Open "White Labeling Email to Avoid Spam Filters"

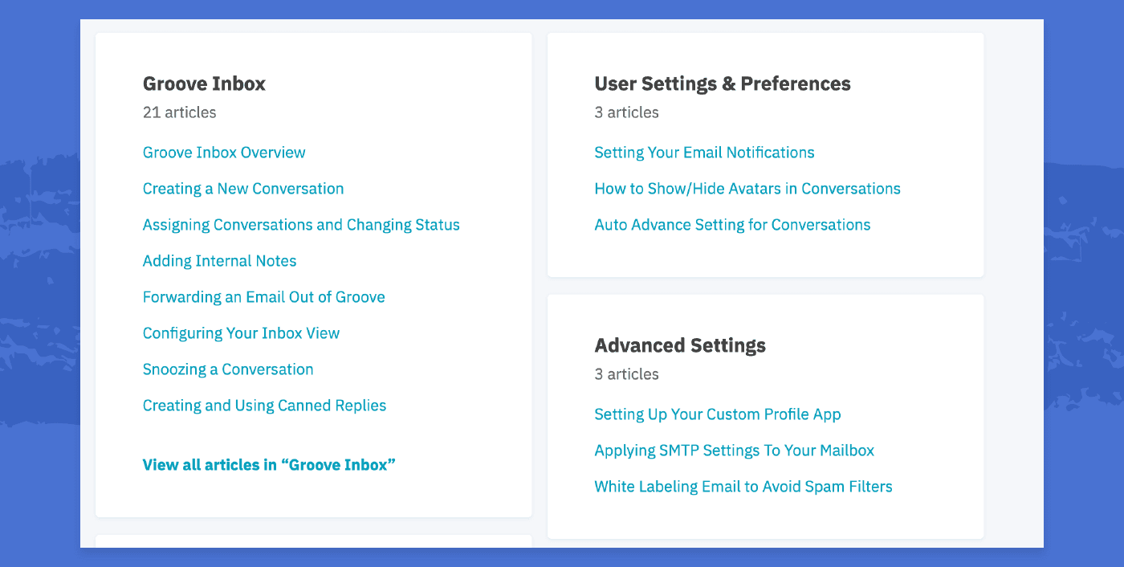[743, 486]
